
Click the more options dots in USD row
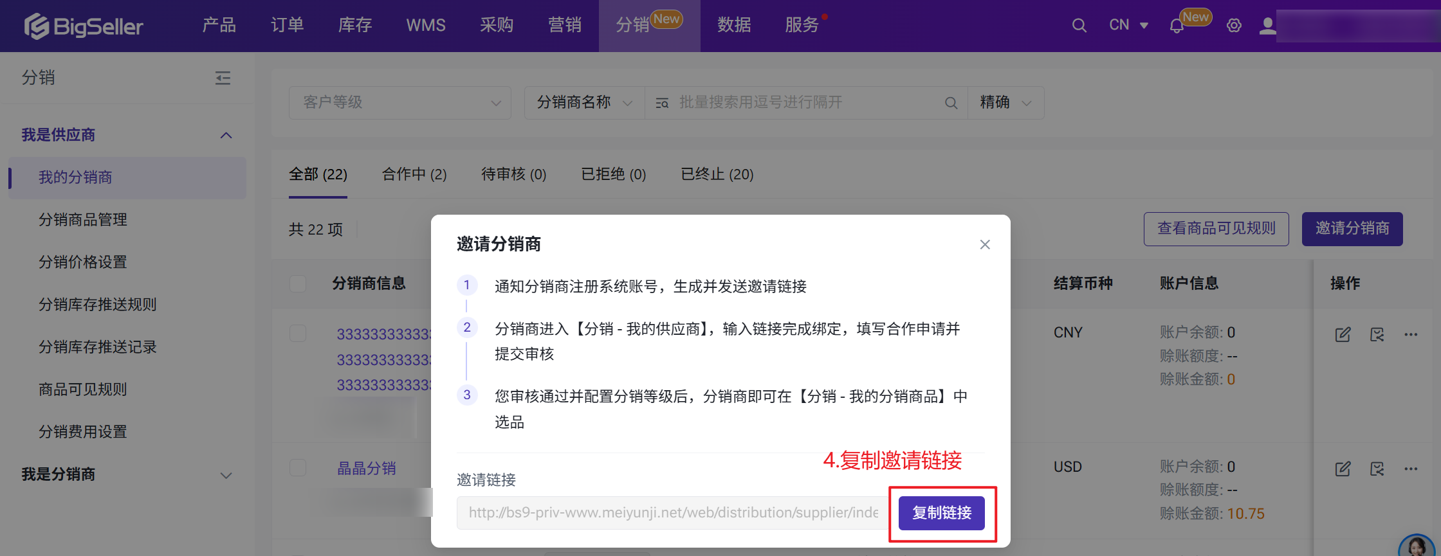click(x=1411, y=469)
